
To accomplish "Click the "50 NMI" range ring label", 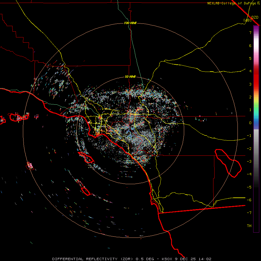I will point(130,77).
